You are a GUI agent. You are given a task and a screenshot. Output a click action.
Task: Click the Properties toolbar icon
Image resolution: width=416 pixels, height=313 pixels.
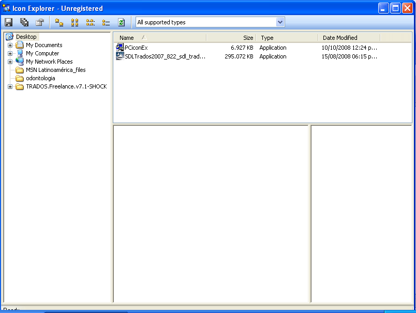pyautogui.click(x=40, y=22)
